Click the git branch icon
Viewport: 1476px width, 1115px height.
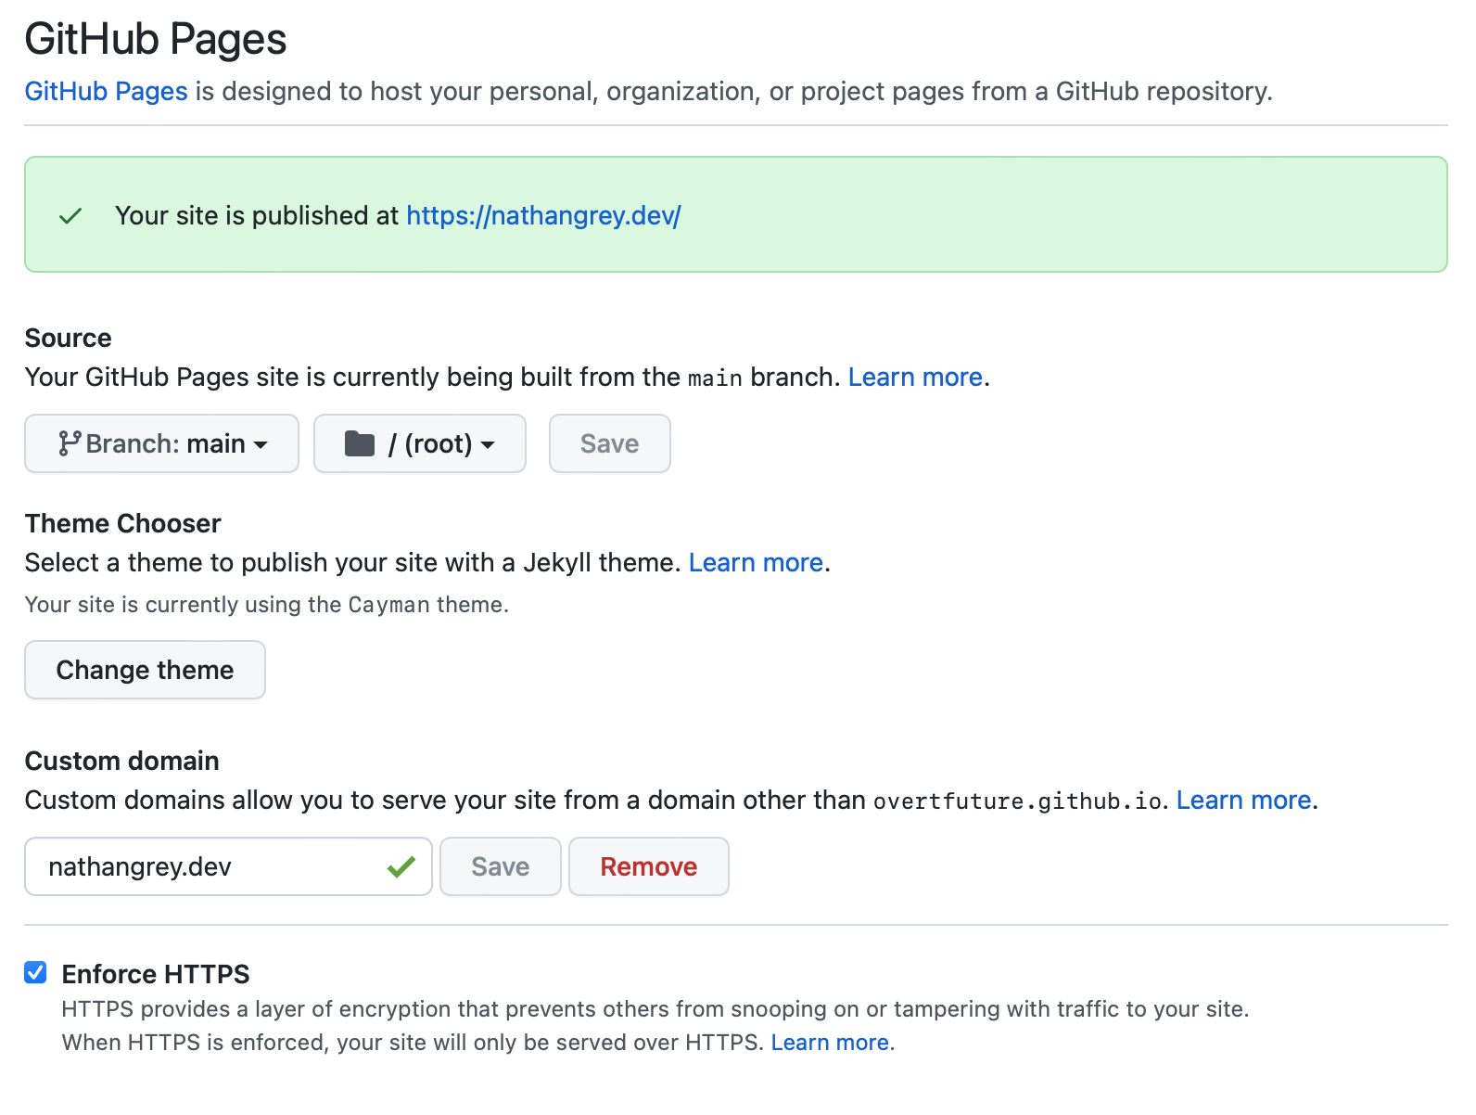pos(70,443)
